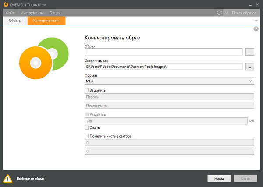The image size is (263, 187).
Task: Add a new tab with plus icon
Action: [256, 21]
